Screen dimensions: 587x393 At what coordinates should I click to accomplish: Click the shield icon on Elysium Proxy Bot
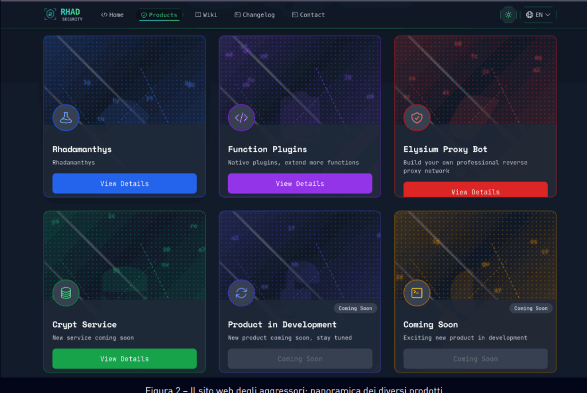click(417, 117)
